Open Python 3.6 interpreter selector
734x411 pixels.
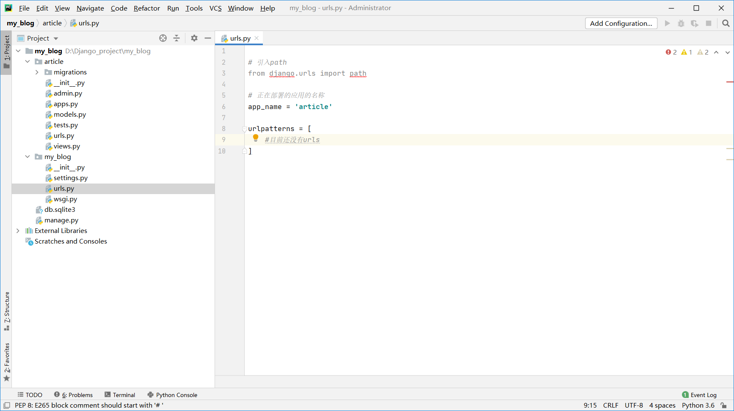coord(698,405)
